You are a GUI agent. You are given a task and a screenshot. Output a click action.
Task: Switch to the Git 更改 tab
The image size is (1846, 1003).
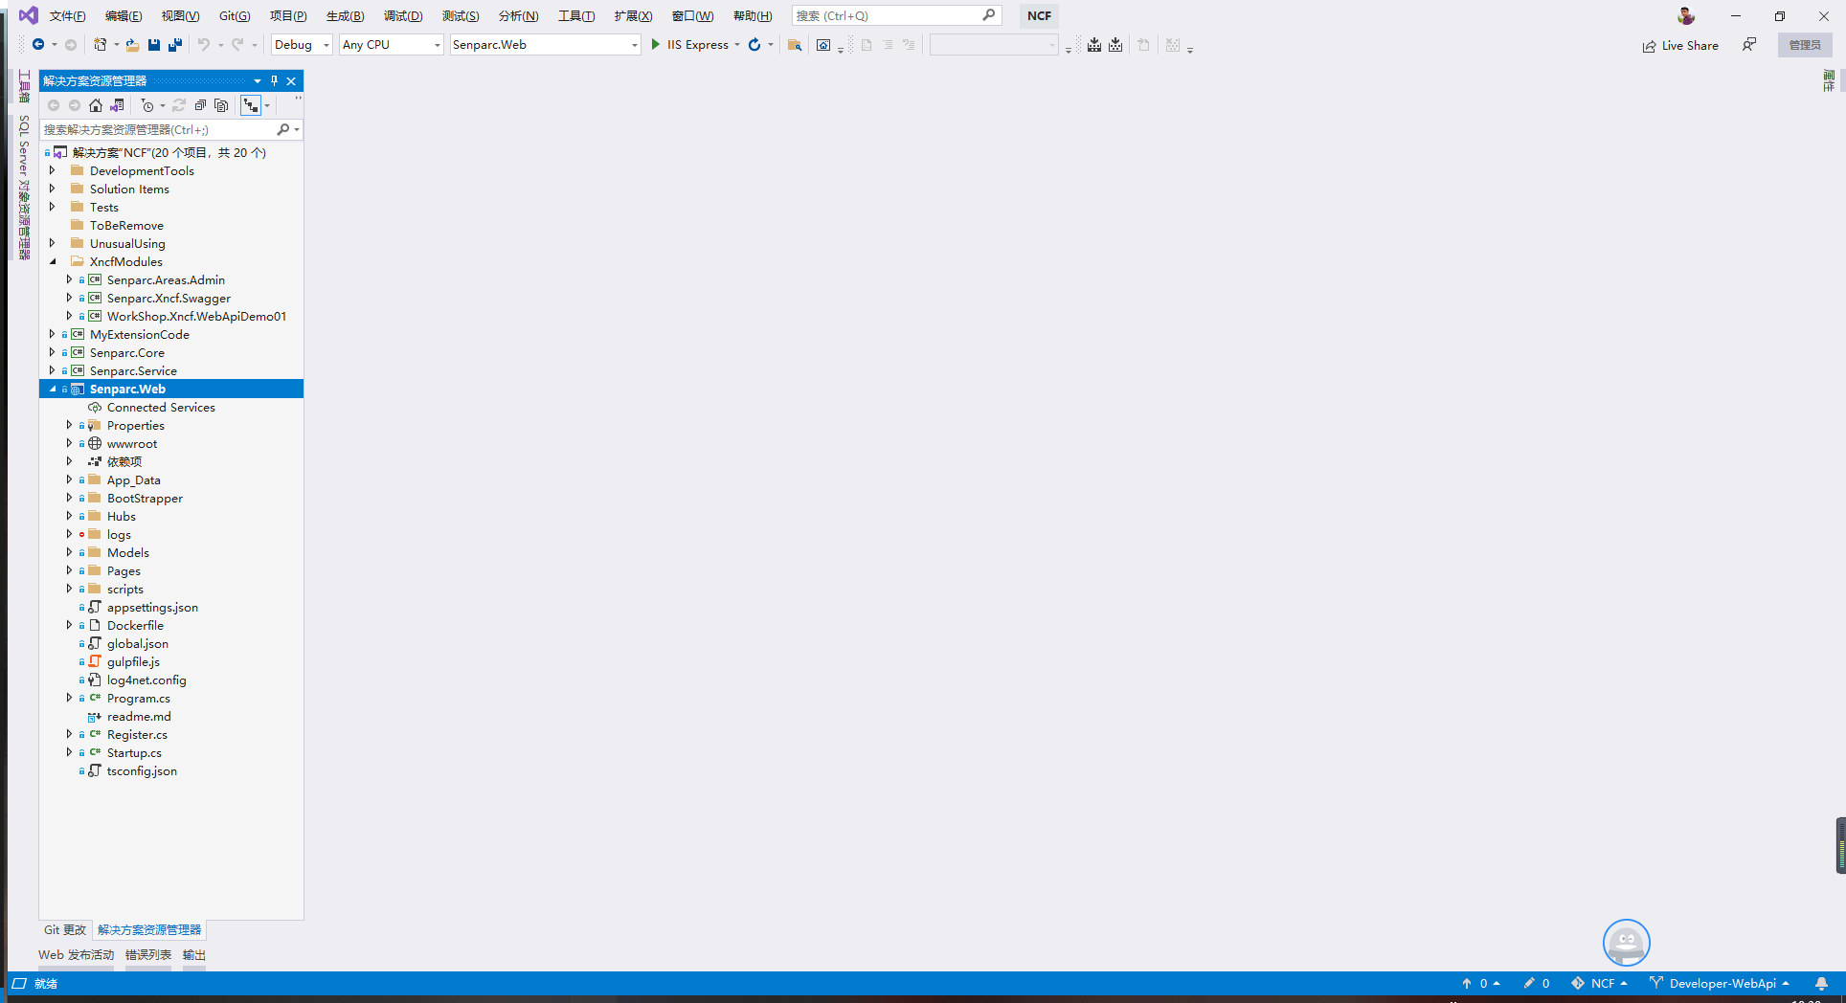(x=65, y=929)
